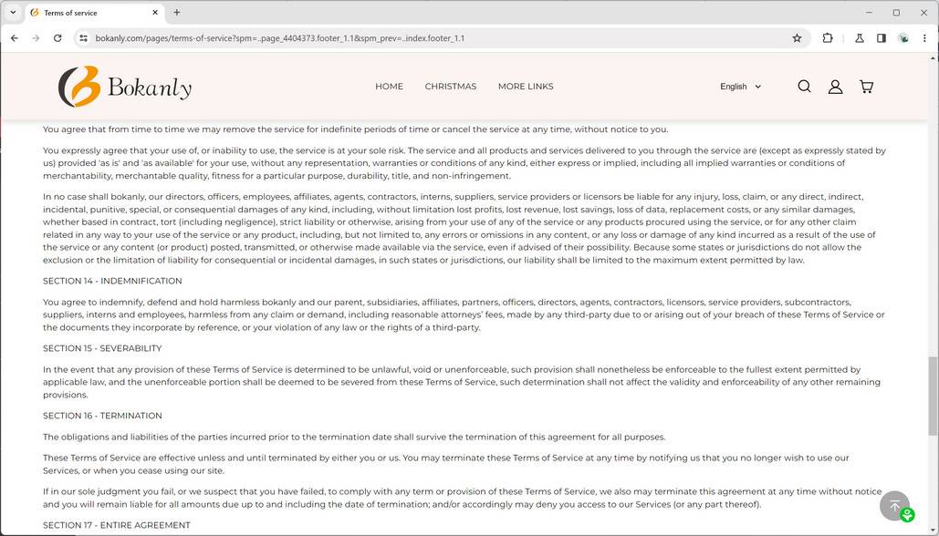
Task: Click inside the address bar
Action: tap(274, 37)
